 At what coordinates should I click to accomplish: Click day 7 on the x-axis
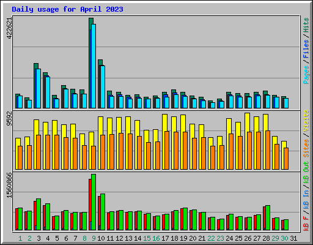tap(75, 238)
